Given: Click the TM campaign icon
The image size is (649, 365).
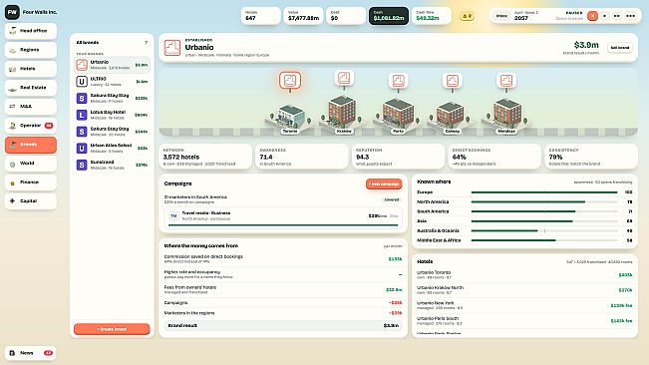Looking at the screenshot, I should point(173,215).
